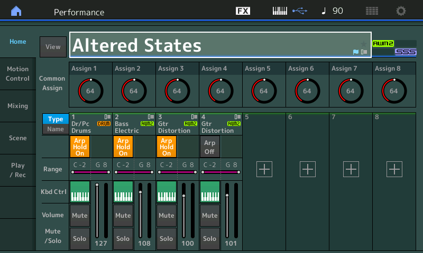Adjust the Assign 5 knob
Image resolution: width=423 pixels, height=253 pixels.
(264, 91)
